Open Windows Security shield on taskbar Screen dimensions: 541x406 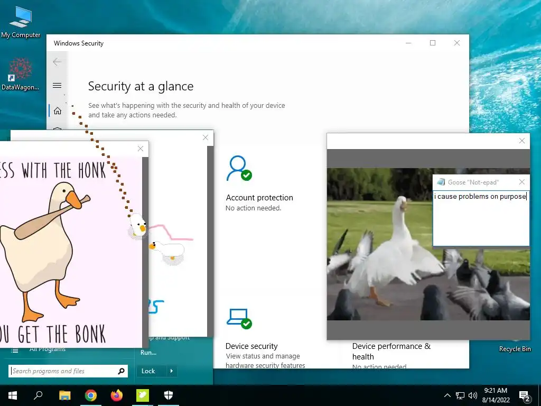pyautogui.click(x=169, y=395)
